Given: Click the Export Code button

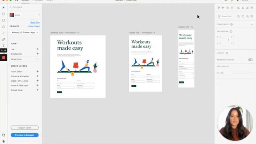Looking at the screenshot, I should coord(25,128).
